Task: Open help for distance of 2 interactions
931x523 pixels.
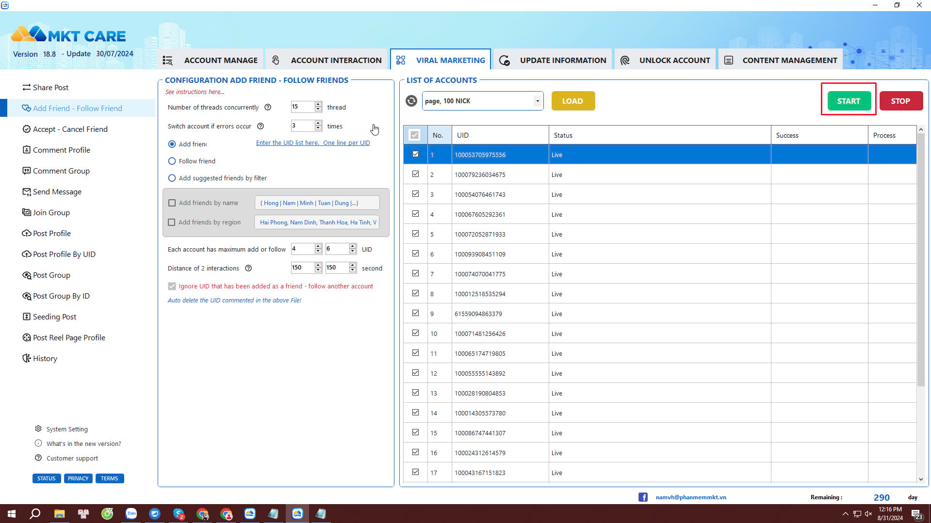Action: point(248,268)
